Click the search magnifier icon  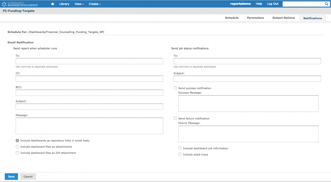coord(326,4)
